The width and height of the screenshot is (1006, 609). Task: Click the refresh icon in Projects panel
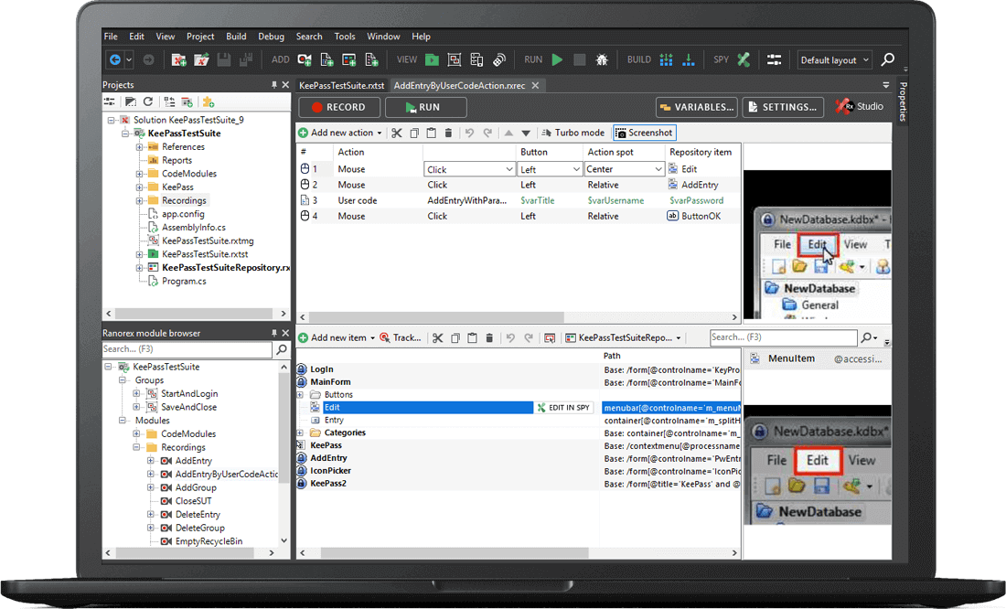point(148,101)
